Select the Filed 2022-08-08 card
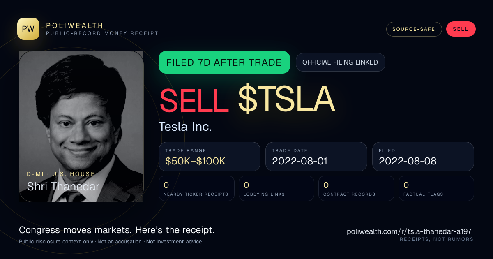Screen dimensions: 493x259 pyautogui.click(x=423, y=157)
